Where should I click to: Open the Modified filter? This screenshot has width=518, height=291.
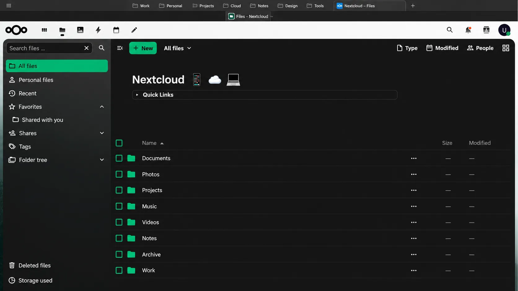pos(442,48)
